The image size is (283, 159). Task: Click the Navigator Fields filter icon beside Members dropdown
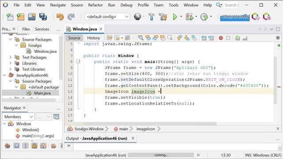pos(56,117)
